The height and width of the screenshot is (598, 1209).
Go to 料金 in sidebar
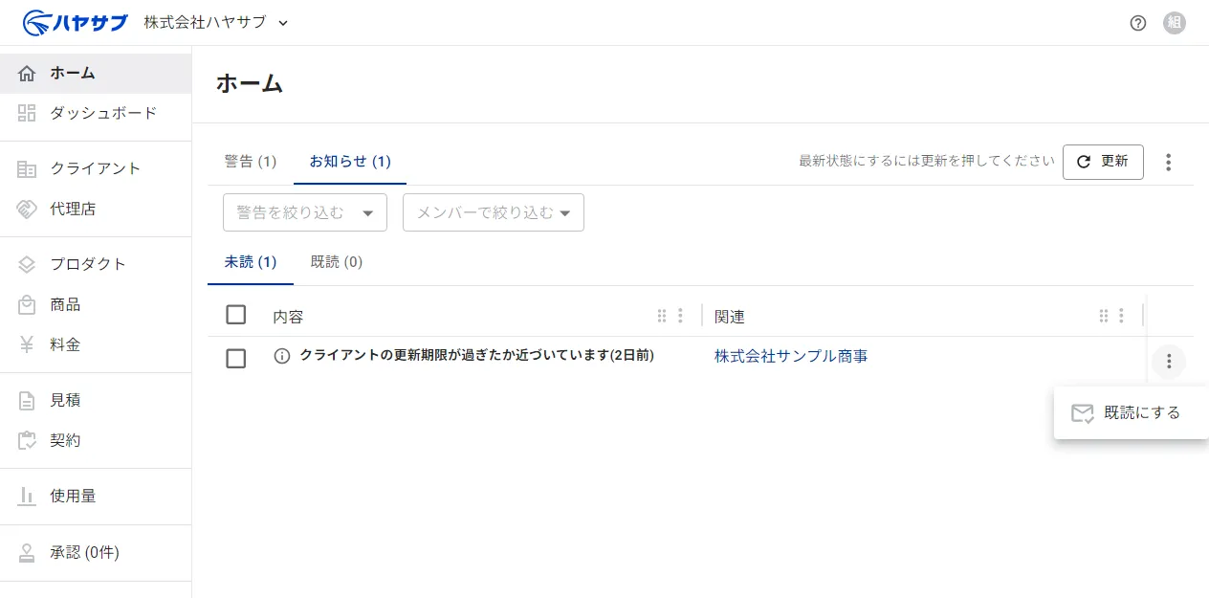point(96,344)
